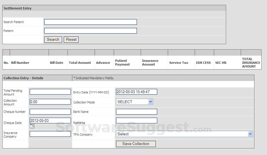Expand the Collection Mode dropdown
The height and width of the screenshot is (155, 267).
click(134, 102)
